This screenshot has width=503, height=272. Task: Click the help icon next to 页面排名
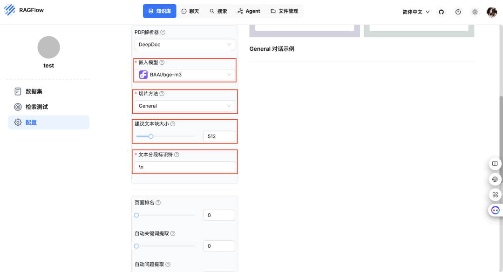click(x=158, y=203)
